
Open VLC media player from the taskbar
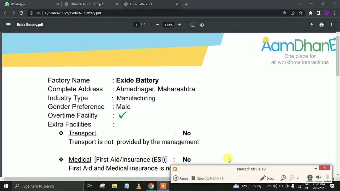[x=139, y=186]
